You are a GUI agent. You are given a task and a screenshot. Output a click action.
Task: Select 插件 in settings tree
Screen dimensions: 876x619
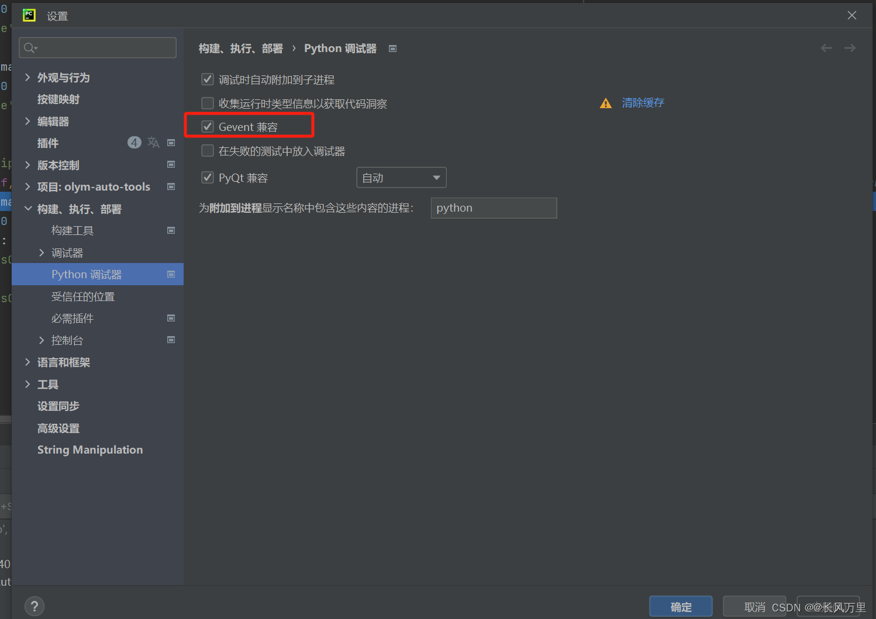48,143
